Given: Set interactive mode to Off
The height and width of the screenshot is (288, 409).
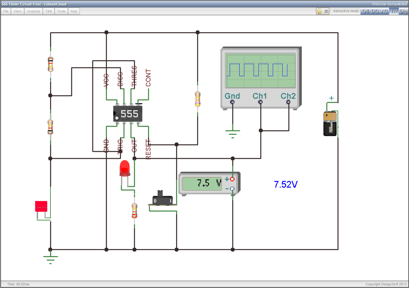Looking at the screenshot, I should coord(365,11).
